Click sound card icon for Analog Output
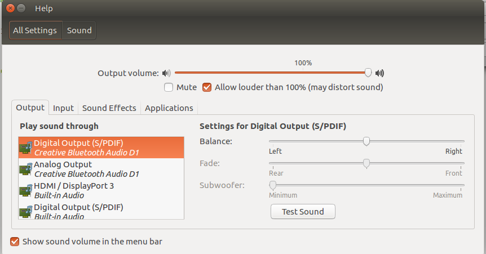This screenshot has width=486, height=254. pyautogui.click(x=26, y=169)
